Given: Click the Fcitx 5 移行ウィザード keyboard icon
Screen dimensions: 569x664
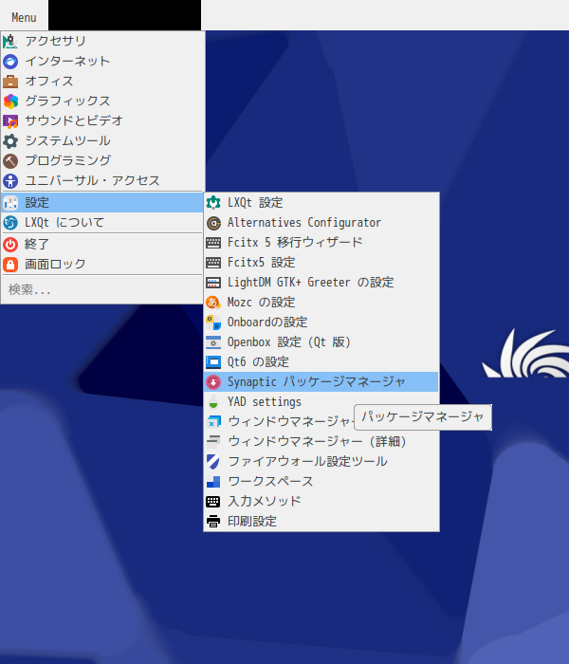Looking at the screenshot, I should coord(213,243).
